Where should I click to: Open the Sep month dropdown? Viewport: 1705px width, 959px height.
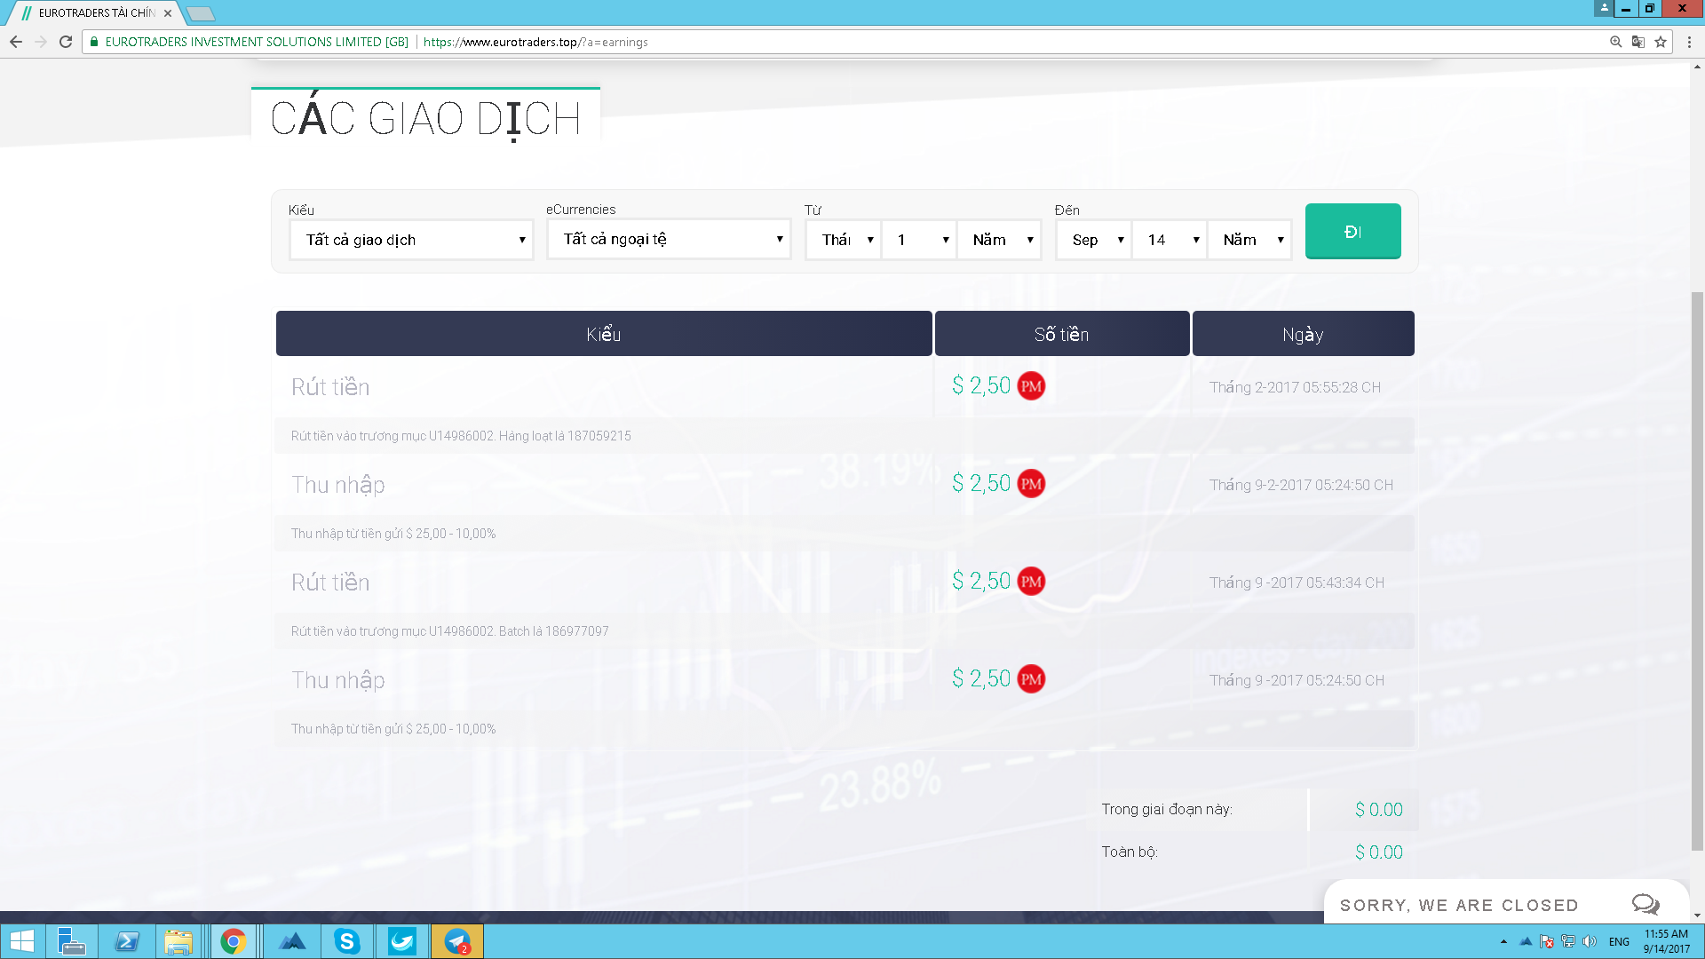[1094, 240]
